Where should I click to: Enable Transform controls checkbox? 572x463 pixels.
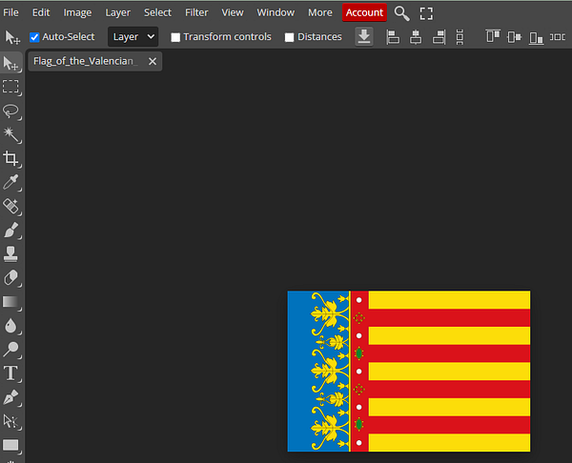point(175,37)
